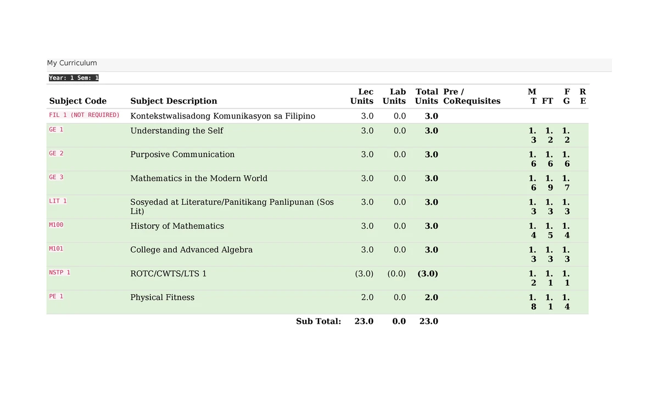Viewport: 659px width, 400px height.
Task: Select the College and Advanced Algebra description
Action: pyautogui.click(x=192, y=250)
